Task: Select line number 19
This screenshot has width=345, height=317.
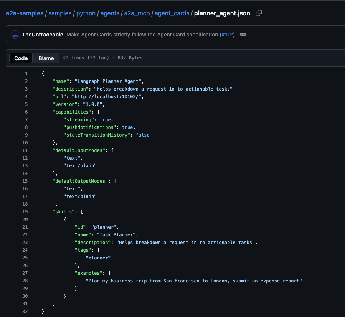Action: [x=25, y=211]
